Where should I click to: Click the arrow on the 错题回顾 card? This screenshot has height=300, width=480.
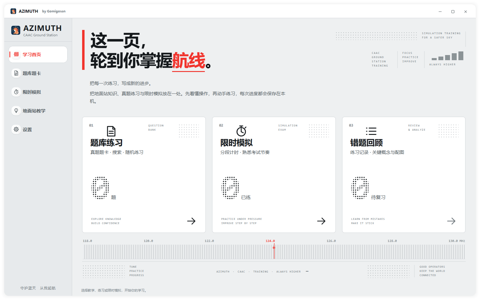[x=451, y=221]
